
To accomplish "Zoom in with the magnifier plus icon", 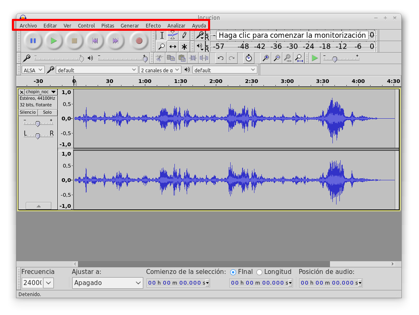I will pos(266,58).
